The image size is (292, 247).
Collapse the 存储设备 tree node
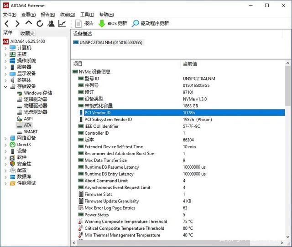pos(5,87)
